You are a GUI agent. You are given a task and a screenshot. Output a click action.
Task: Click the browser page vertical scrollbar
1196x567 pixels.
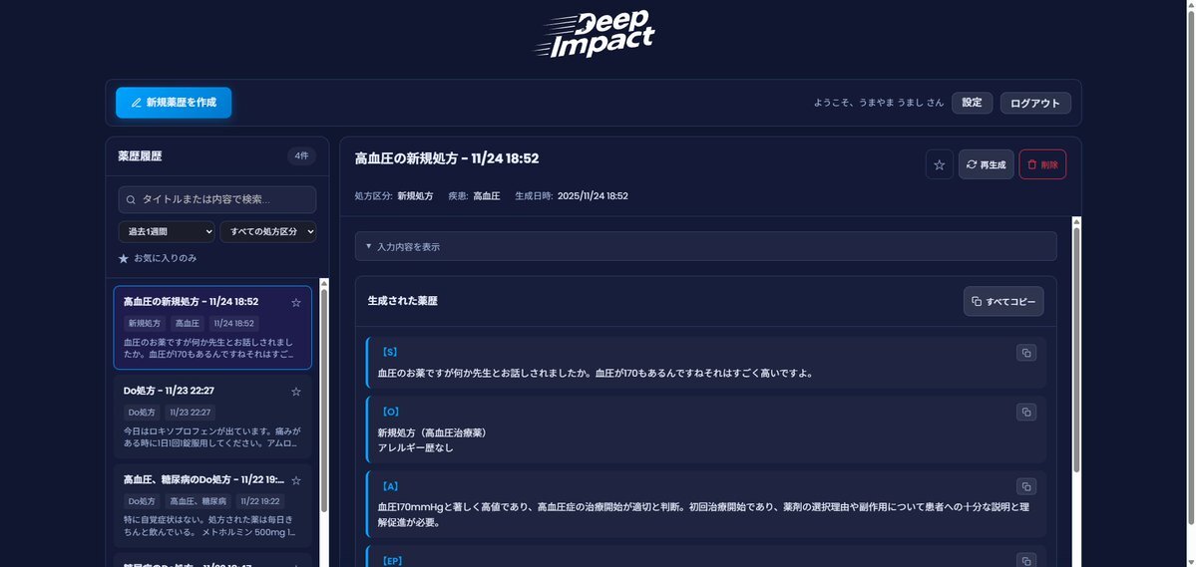coord(1191,267)
